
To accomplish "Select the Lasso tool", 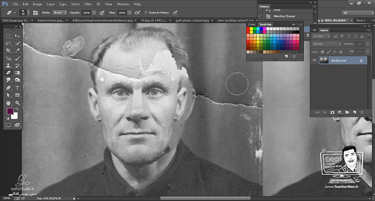I will (x=8, y=43).
